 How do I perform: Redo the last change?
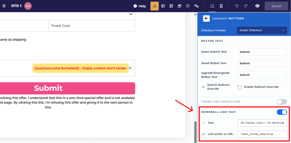[246, 6]
